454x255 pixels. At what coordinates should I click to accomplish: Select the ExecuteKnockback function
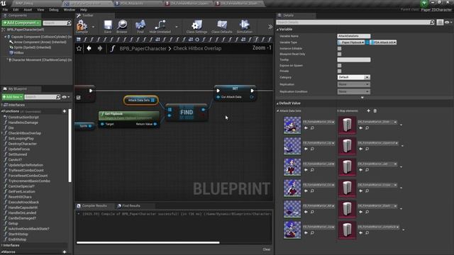(x=23, y=203)
